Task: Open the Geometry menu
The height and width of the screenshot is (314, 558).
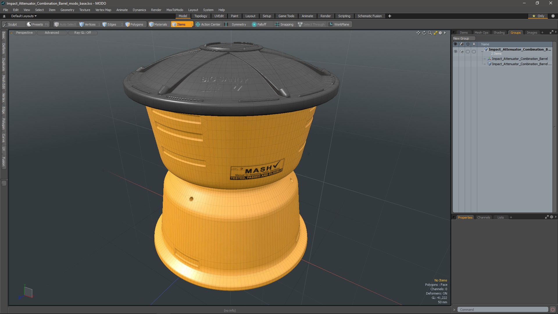Action: click(67, 10)
